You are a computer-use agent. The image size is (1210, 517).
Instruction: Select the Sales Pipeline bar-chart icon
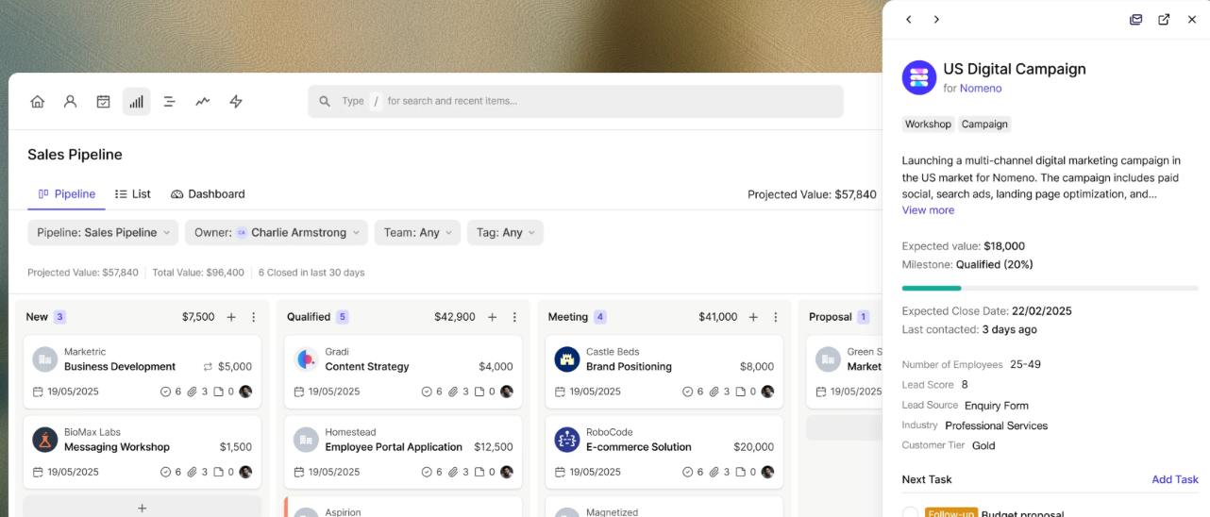coord(137,102)
